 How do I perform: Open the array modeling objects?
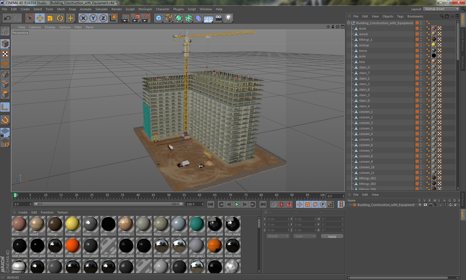pyautogui.click(x=189, y=18)
